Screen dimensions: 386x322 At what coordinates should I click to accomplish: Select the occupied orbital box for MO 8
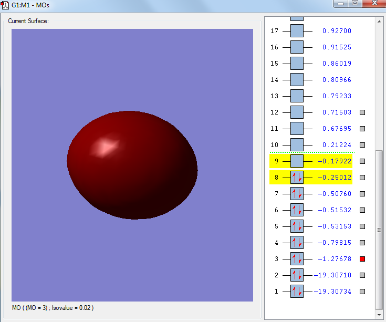click(x=297, y=178)
